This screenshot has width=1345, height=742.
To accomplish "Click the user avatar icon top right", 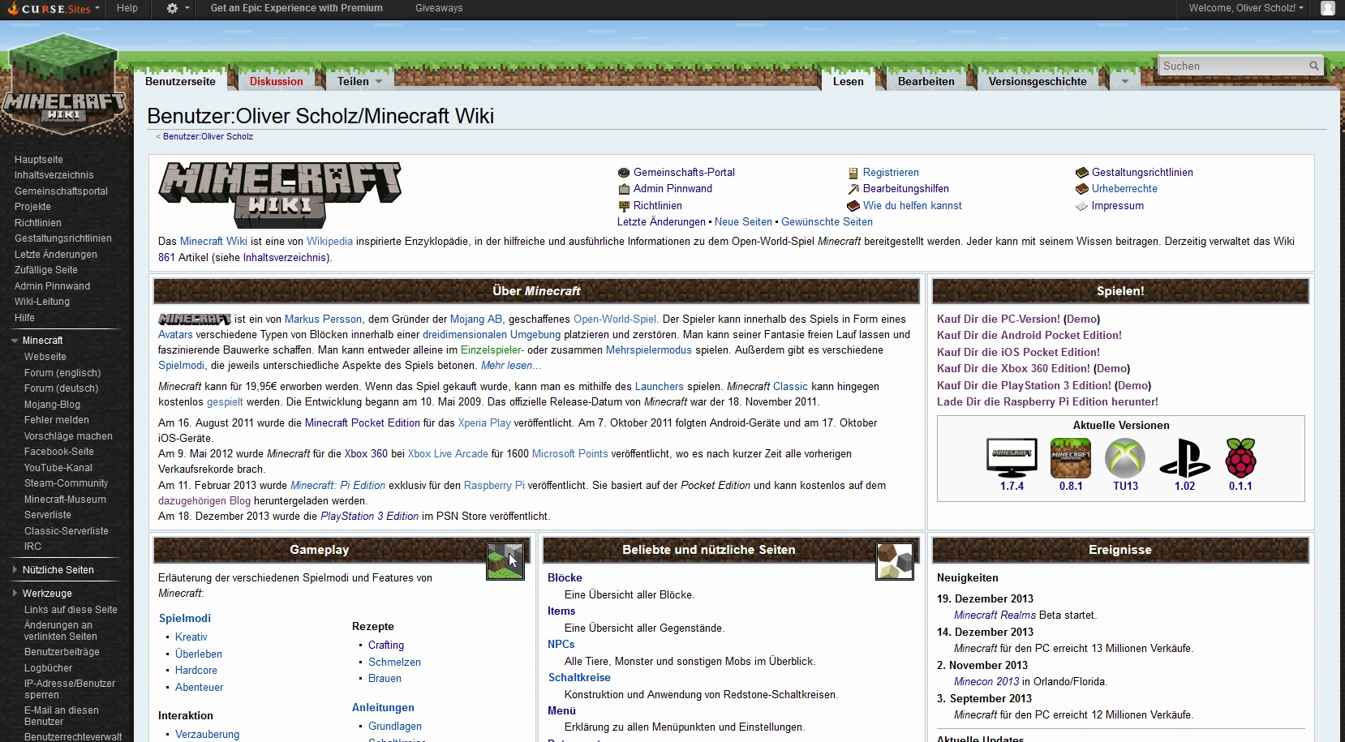I will [1328, 8].
